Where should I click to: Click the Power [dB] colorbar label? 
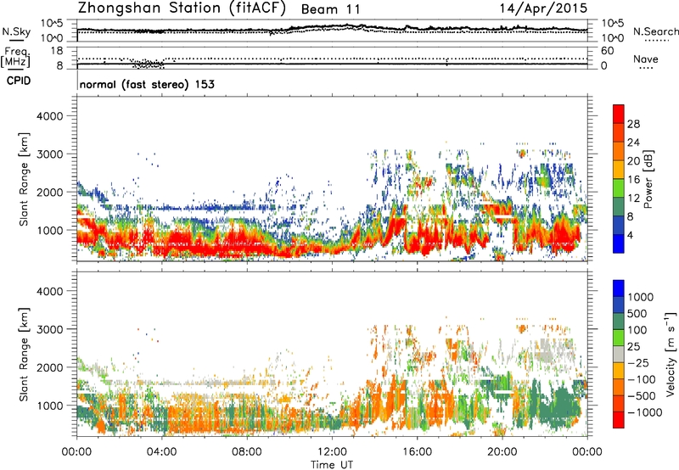pos(648,179)
